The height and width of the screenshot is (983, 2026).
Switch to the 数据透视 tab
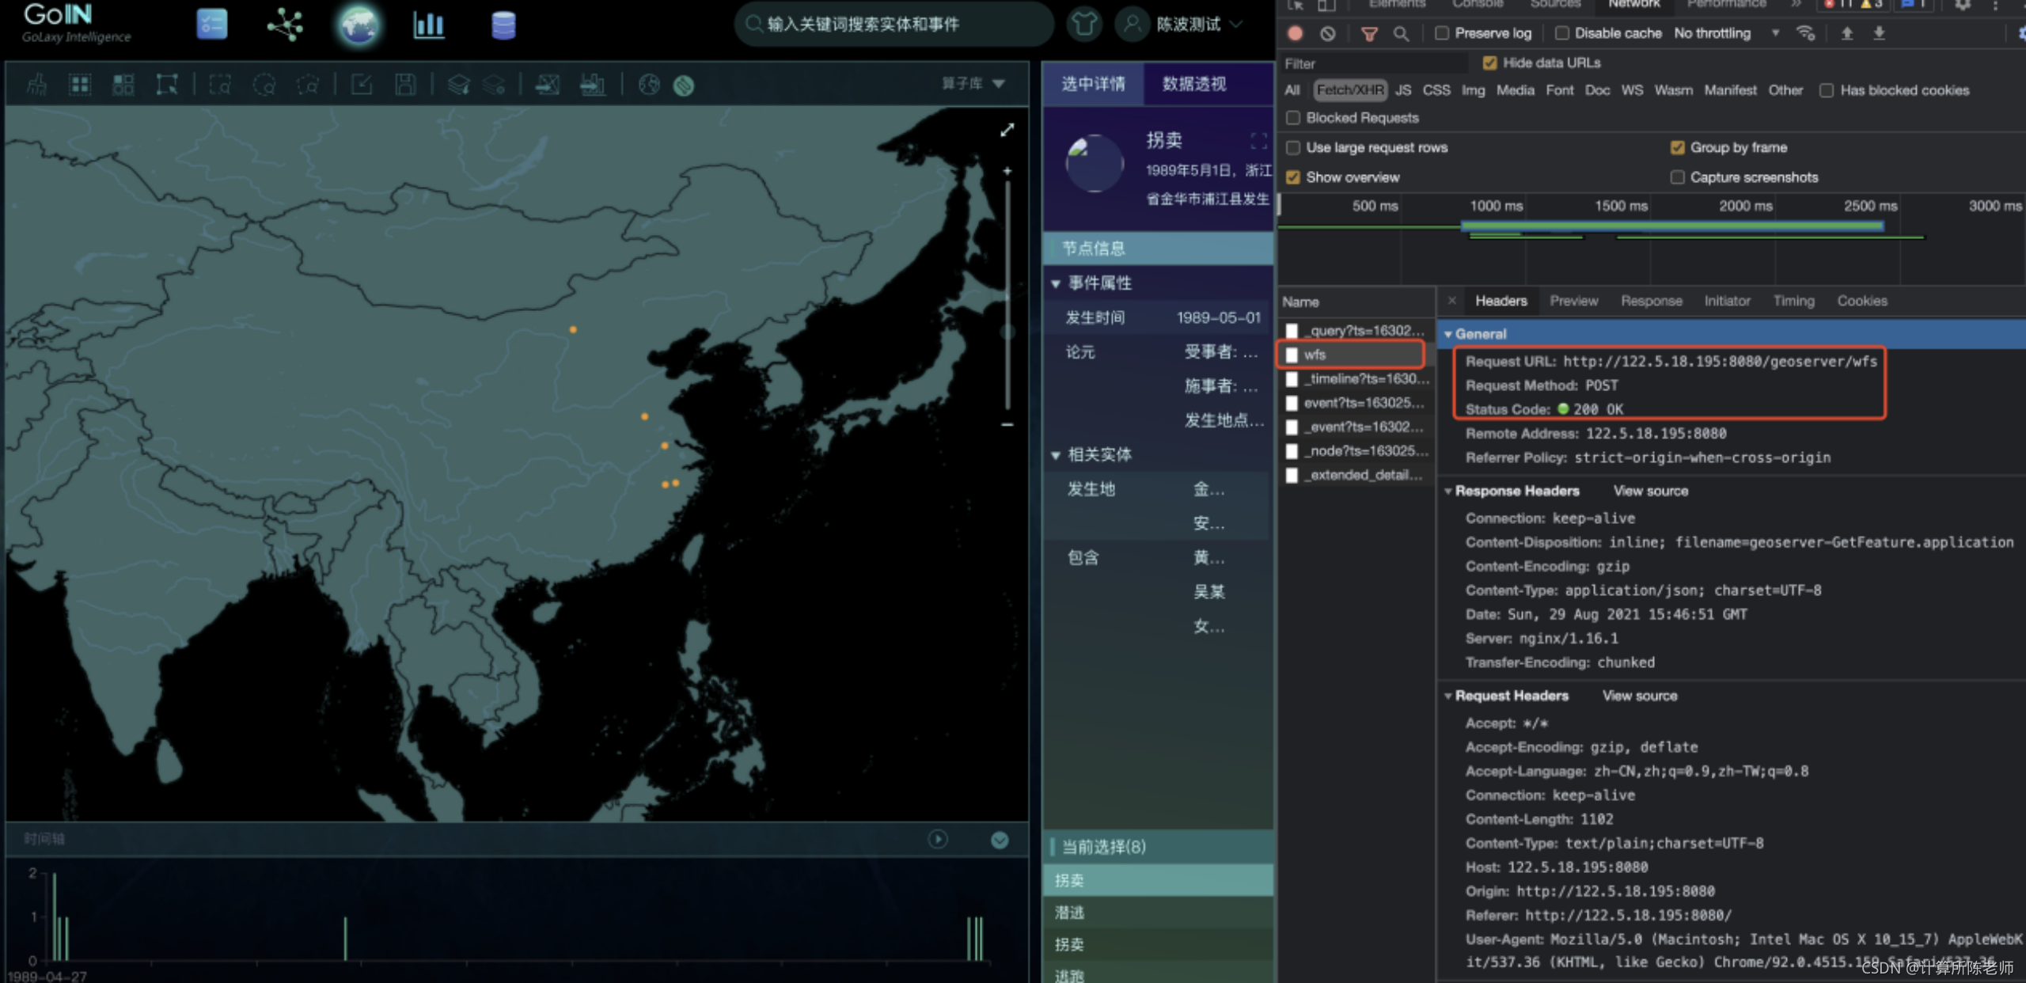click(1193, 84)
